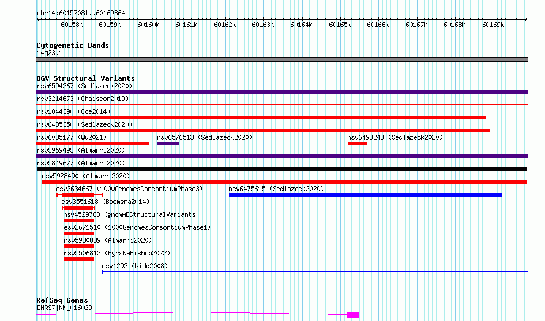Screen dimensions: 545x321
Task: Click nsv5930889 (Almarri2020) label
Action: 108,240
